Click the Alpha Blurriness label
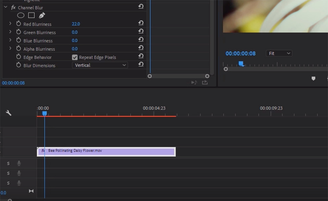328x201 pixels. coord(39,49)
